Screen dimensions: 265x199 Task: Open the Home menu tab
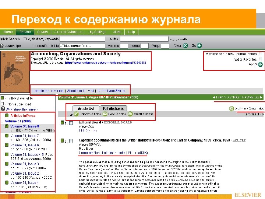[8, 32]
